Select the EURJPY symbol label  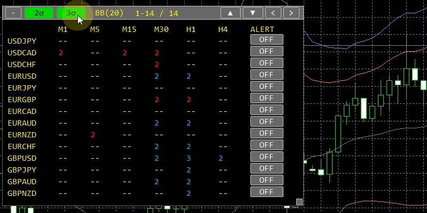point(22,88)
